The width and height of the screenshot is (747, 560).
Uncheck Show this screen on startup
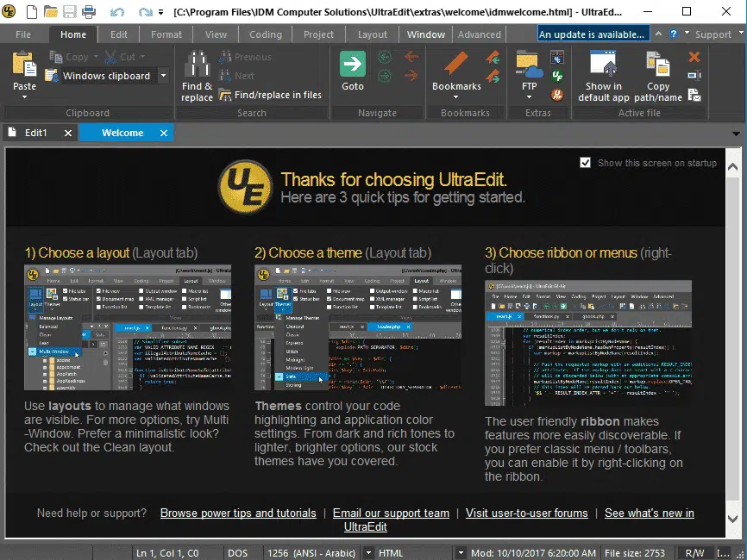tap(585, 163)
